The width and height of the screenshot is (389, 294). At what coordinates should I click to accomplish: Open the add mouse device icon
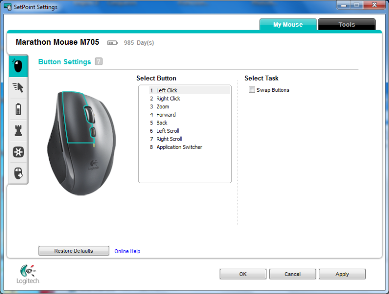[x=18, y=173]
